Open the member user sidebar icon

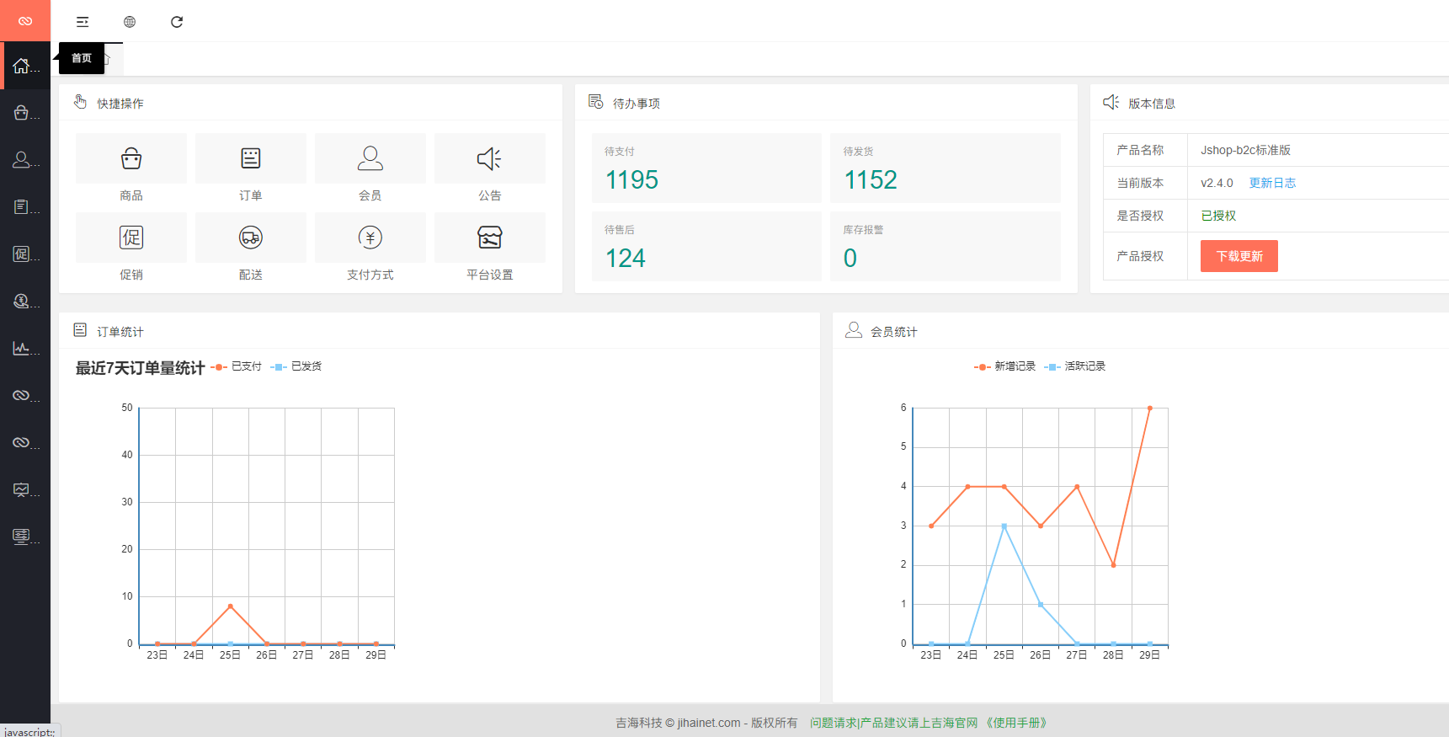pyautogui.click(x=22, y=159)
